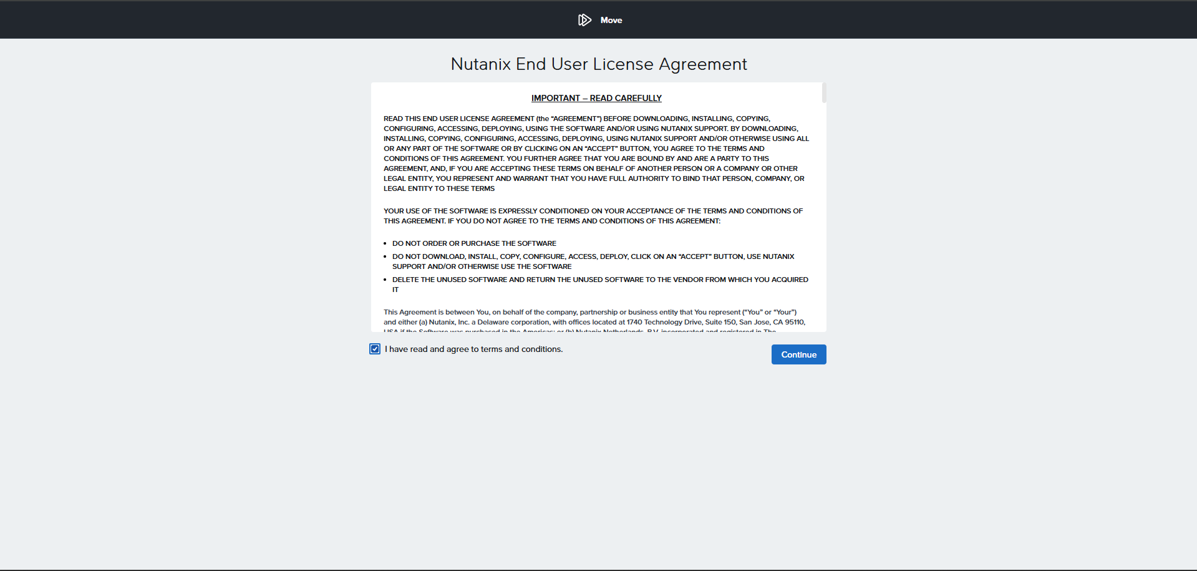The width and height of the screenshot is (1197, 571).
Task: Click the "Nutanix End User License Agreement" title
Action: (599, 64)
